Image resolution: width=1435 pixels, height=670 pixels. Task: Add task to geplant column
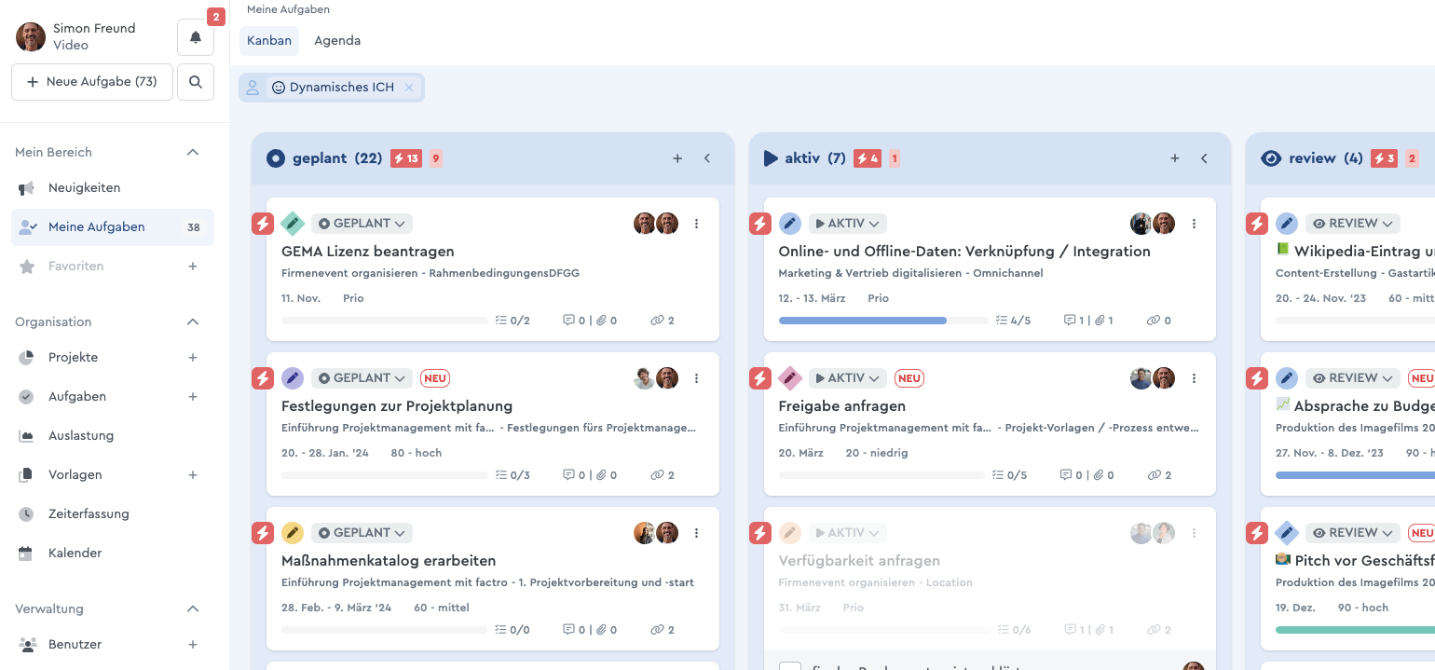677,158
